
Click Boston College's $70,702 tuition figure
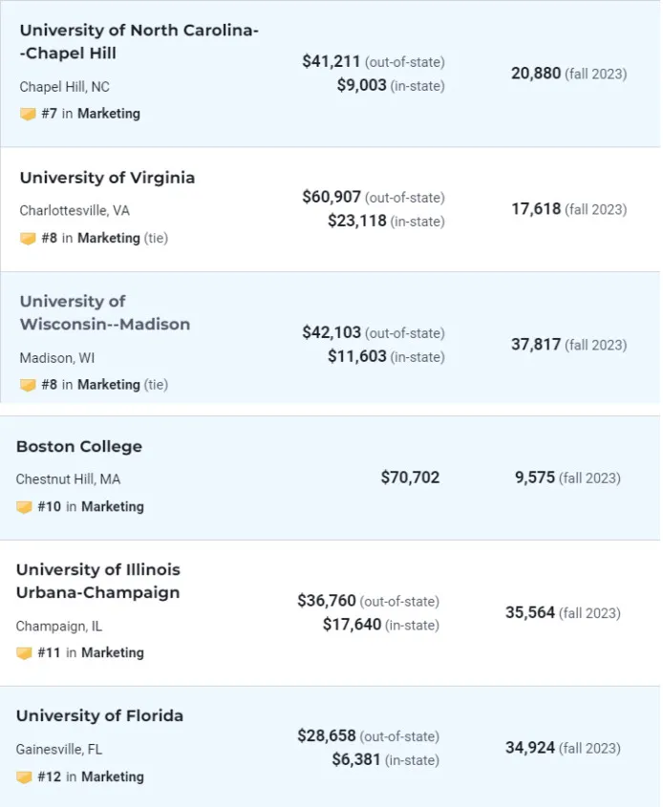coord(410,478)
